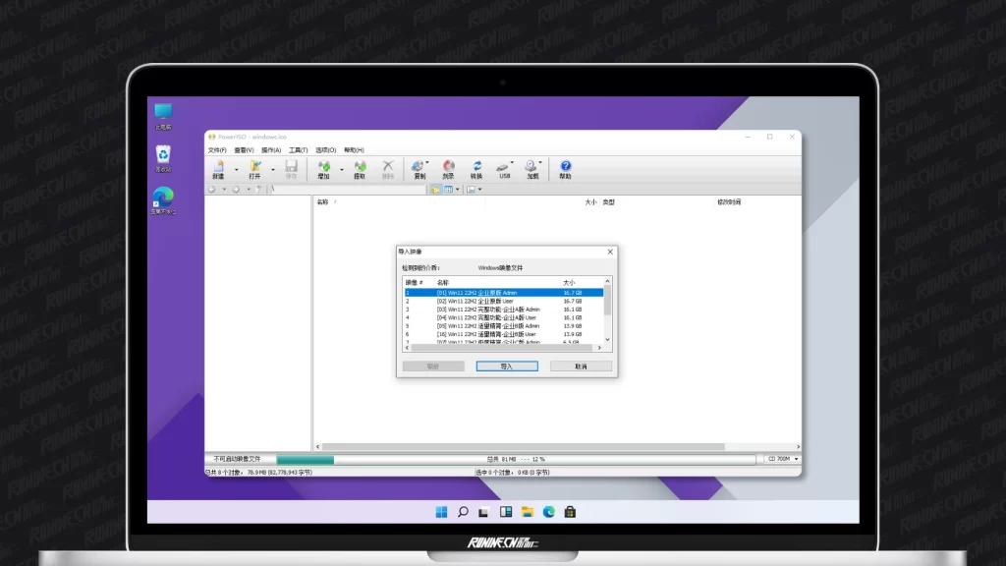
Task: Open the File (文件) menu
Action: point(216,150)
